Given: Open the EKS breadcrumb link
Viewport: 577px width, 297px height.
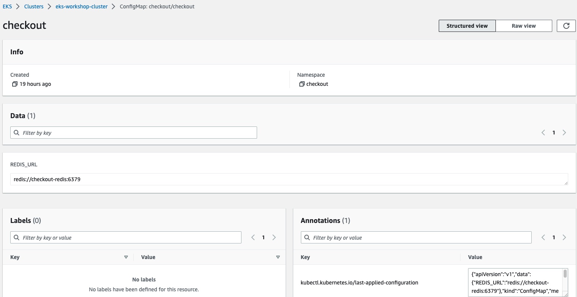Looking at the screenshot, I should click(7, 6).
